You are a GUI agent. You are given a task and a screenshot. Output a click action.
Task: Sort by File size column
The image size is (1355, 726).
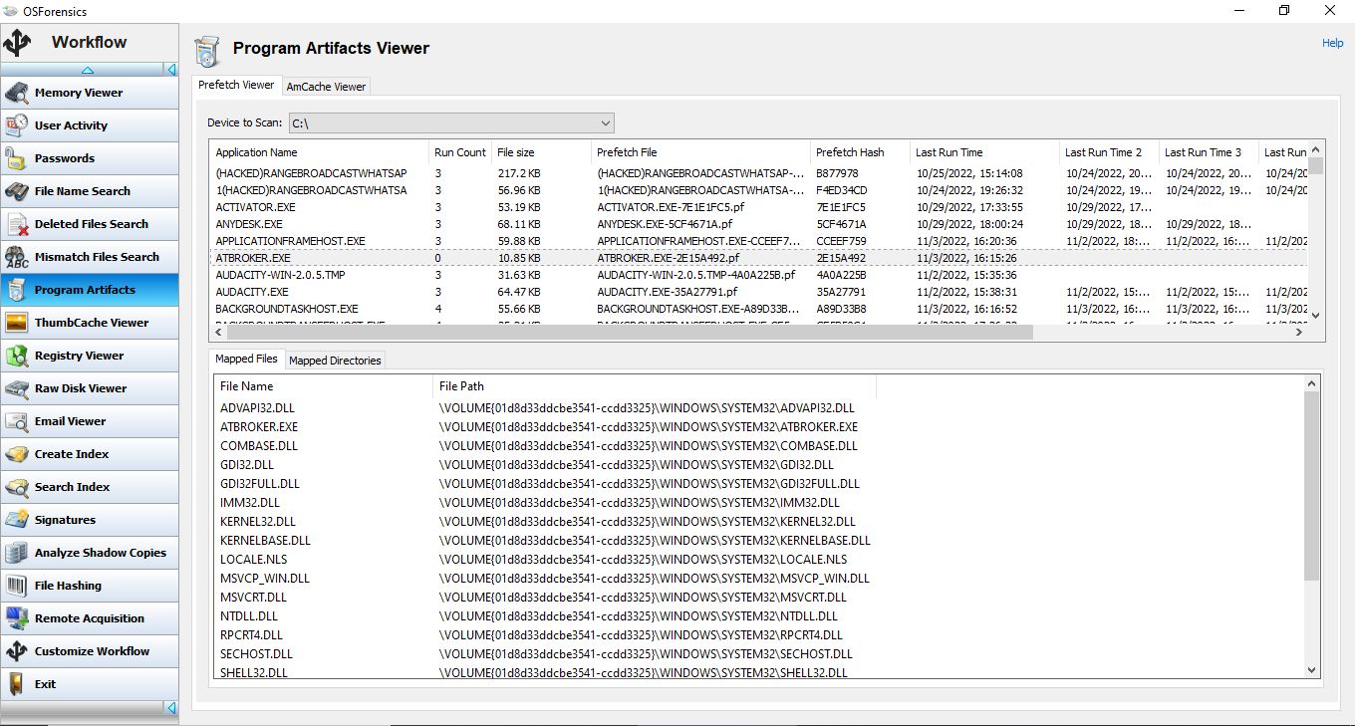tap(541, 152)
